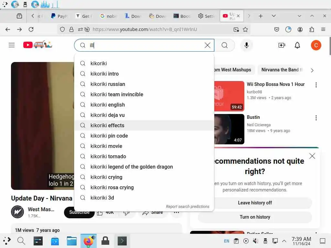The image size is (331, 248).
Task: Reload the page
Action: click(x=31, y=29)
